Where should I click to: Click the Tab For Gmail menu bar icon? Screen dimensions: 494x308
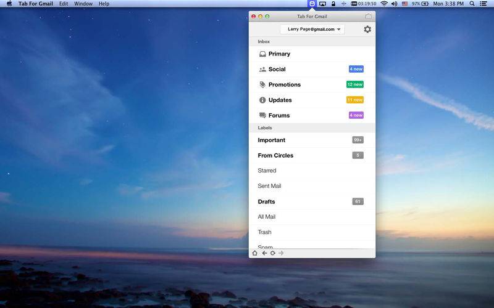coord(312,4)
